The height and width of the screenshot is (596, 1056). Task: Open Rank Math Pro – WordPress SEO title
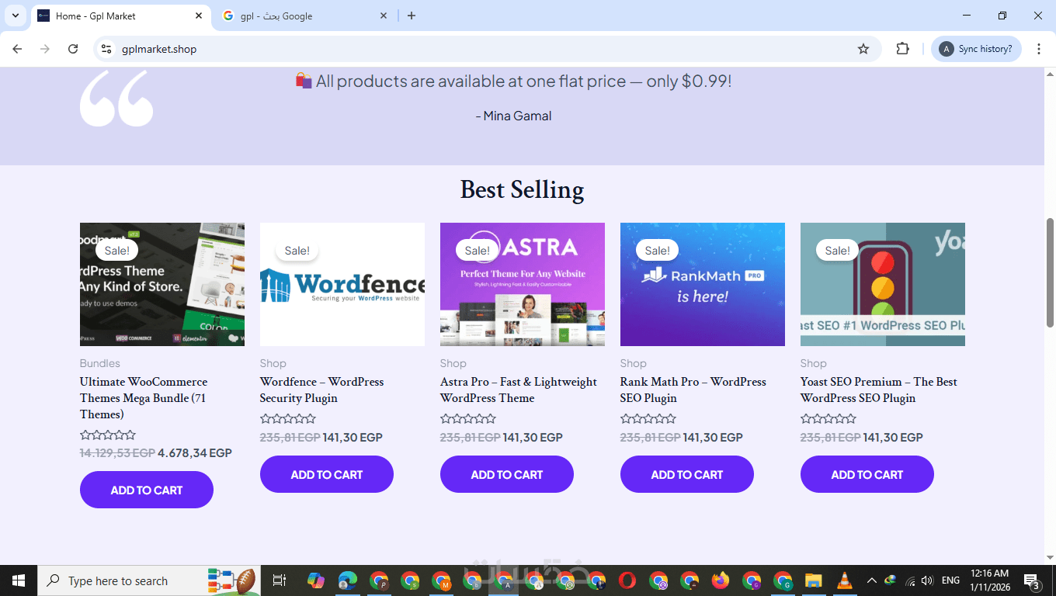(693, 390)
